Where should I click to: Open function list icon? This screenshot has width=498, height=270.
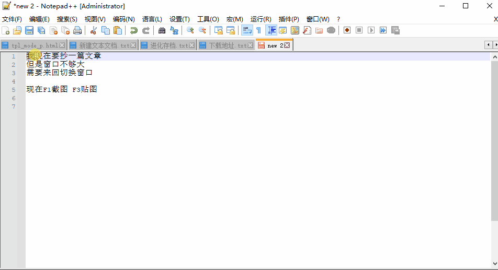pos(307,30)
